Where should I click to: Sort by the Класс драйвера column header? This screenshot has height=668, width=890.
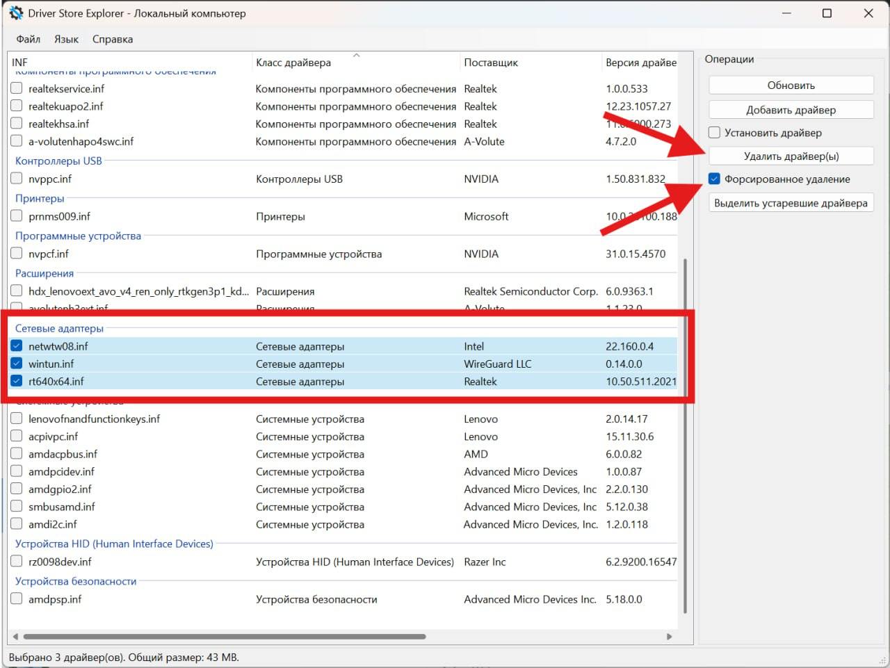356,63
